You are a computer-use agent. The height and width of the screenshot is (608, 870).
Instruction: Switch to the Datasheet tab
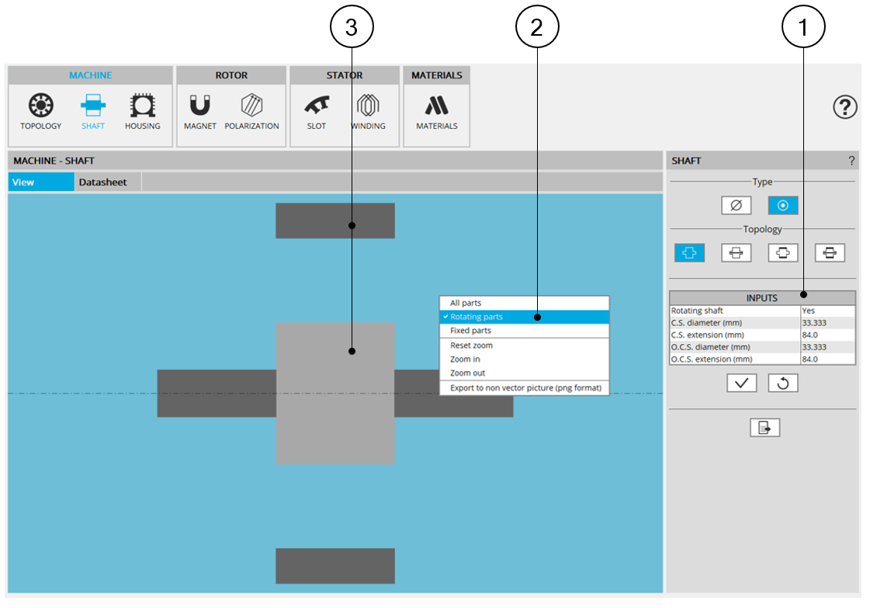[x=102, y=182]
